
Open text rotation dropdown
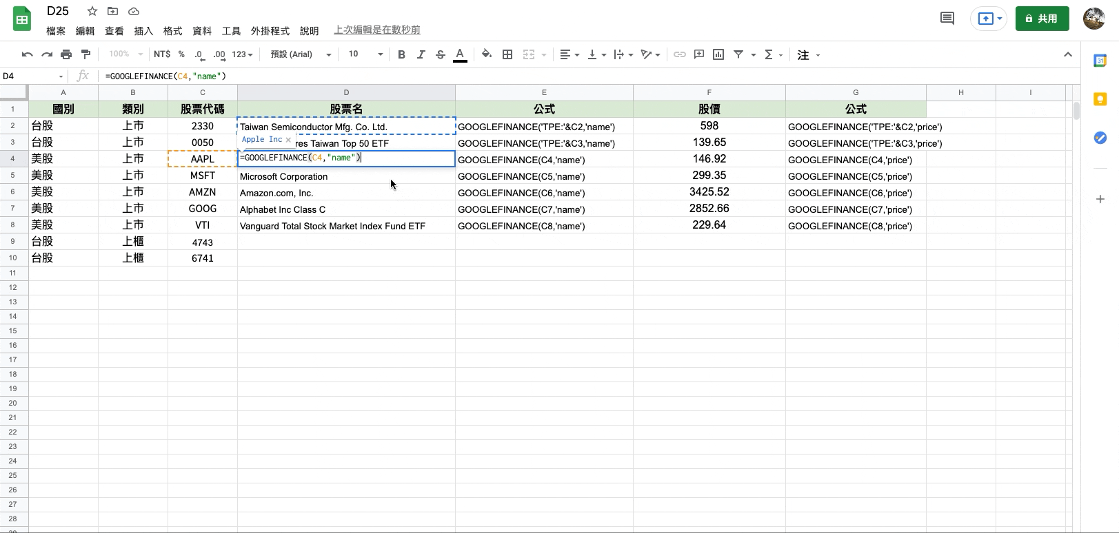point(650,54)
